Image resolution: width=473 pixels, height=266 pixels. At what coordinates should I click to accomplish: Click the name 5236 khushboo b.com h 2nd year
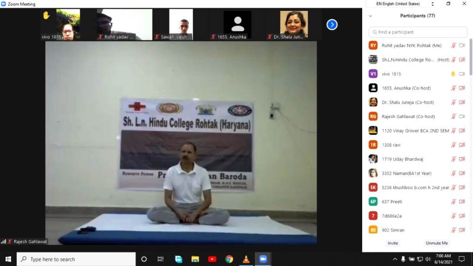click(x=415, y=187)
